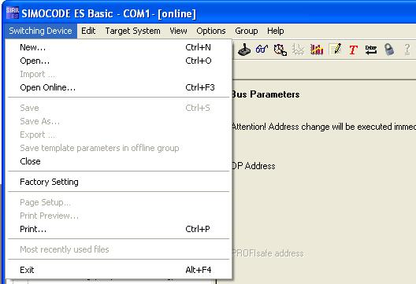Click the Attention address change warning text
This screenshot has height=284, width=416.
point(324,127)
